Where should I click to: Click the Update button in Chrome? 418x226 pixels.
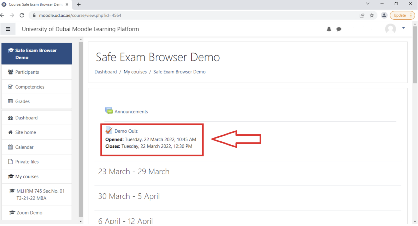[x=400, y=15]
